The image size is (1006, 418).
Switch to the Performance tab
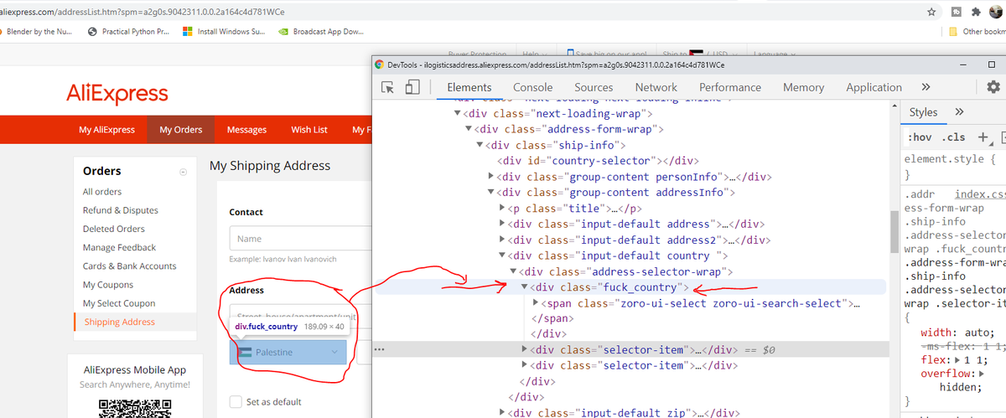(x=730, y=87)
